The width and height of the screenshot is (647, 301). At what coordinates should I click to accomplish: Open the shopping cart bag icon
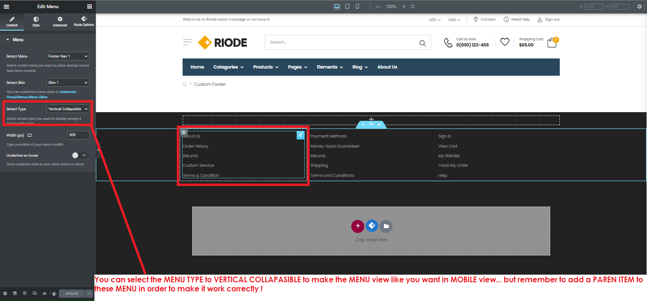pos(552,43)
